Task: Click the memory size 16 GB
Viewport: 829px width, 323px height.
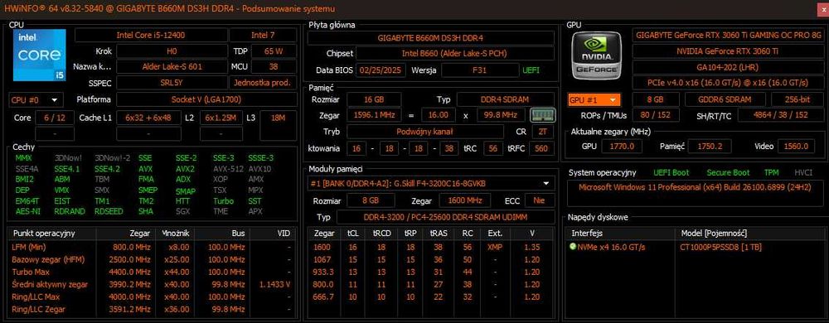Action: click(x=374, y=99)
